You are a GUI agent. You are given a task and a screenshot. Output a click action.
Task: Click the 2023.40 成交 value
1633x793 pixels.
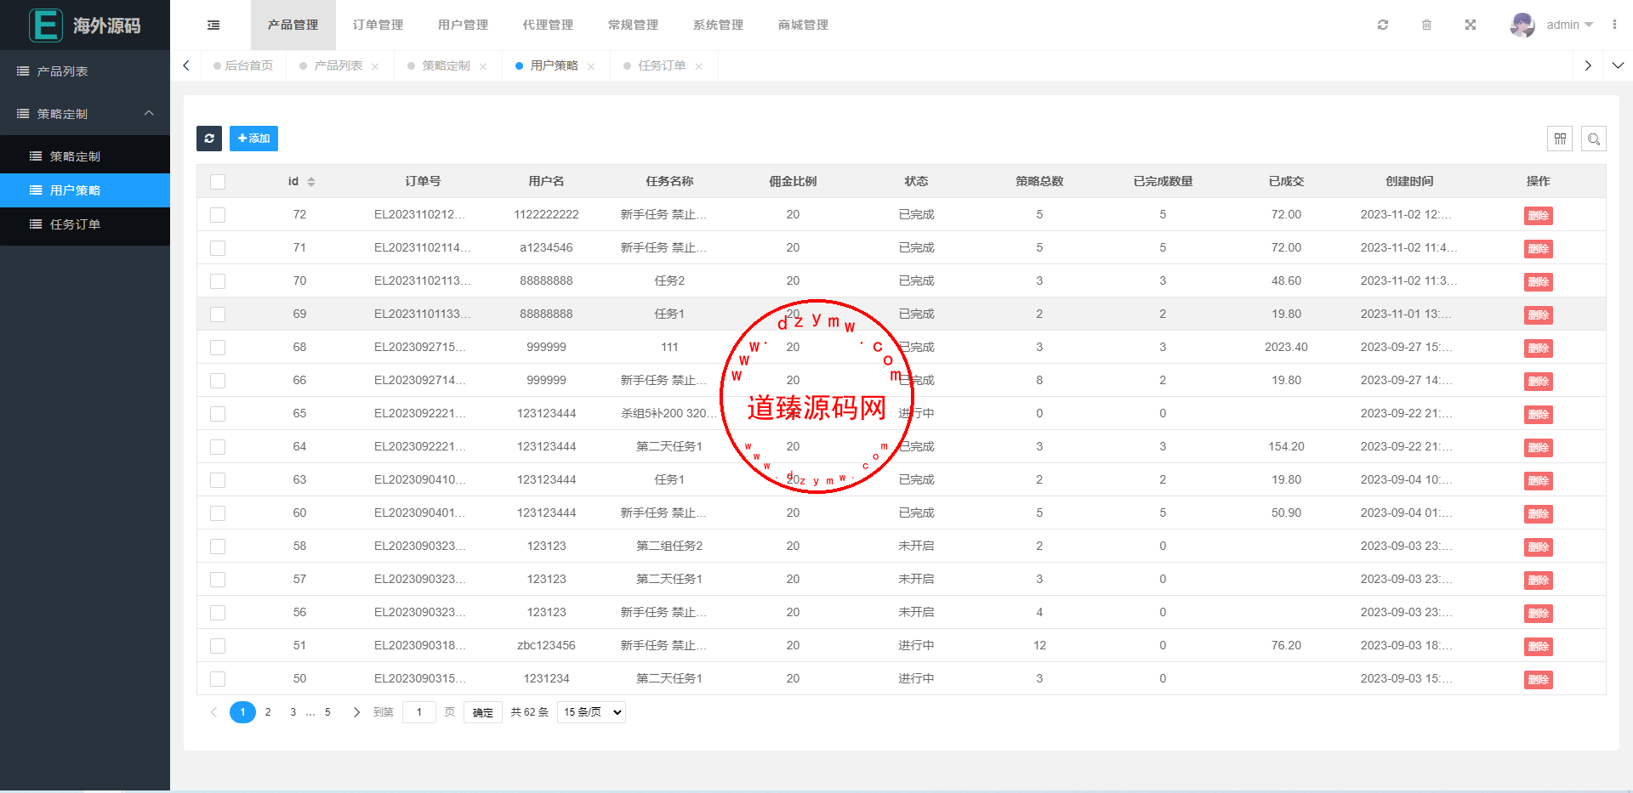[1286, 347]
